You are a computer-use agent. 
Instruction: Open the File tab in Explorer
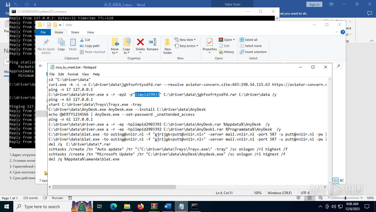43,32
